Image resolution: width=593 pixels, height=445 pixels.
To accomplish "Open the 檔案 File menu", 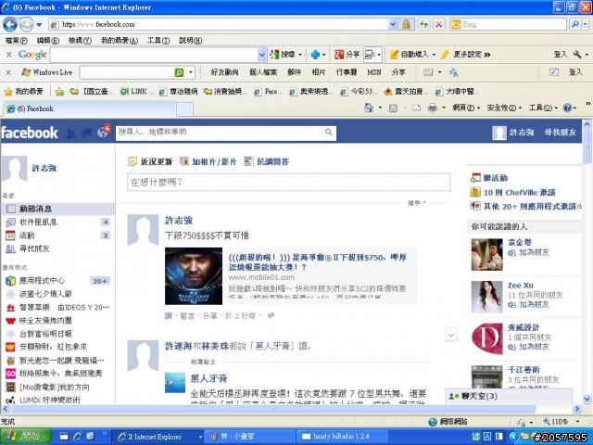I will click(x=17, y=41).
